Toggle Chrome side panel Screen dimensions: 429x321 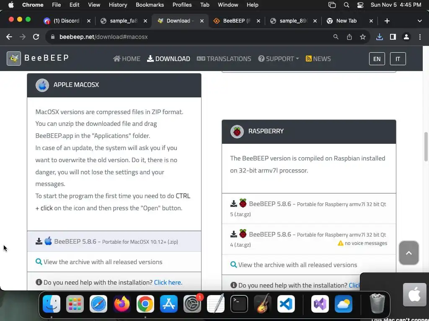tap(393, 37)
